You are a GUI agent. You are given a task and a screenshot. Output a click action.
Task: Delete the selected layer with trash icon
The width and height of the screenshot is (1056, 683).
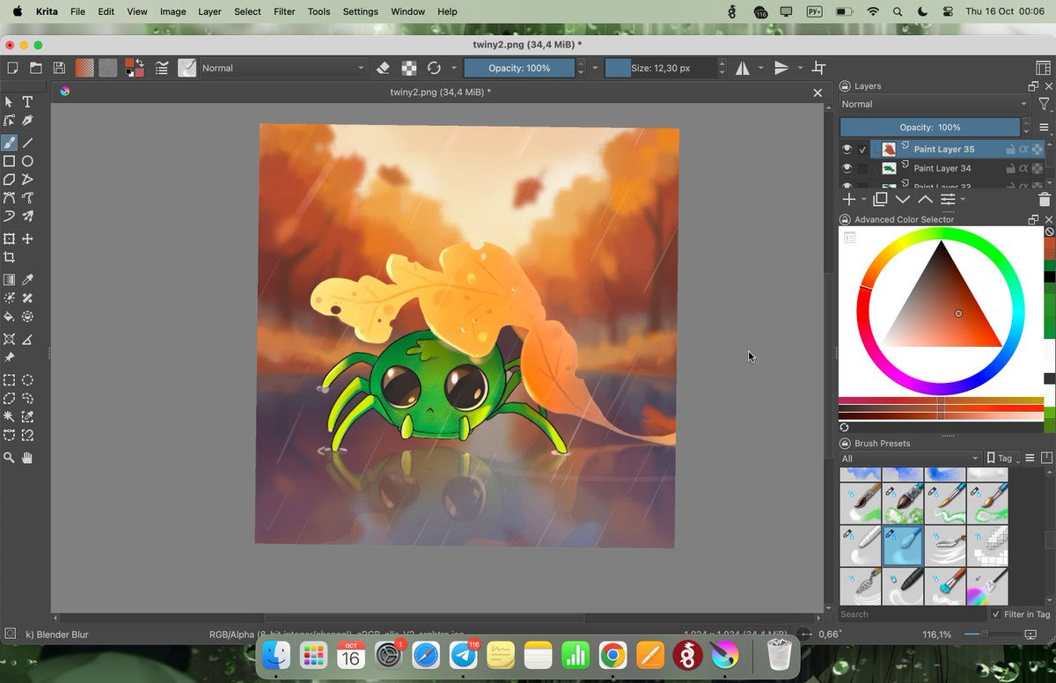pos(1045,200)
